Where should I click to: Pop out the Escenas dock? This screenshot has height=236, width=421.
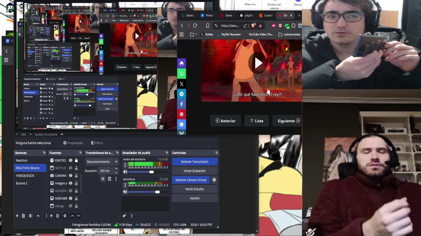[x=44, y=153]
